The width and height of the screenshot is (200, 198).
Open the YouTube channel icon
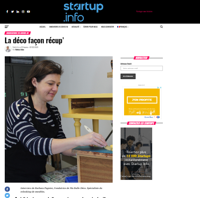pyautogui.click(x=28, y=11)
